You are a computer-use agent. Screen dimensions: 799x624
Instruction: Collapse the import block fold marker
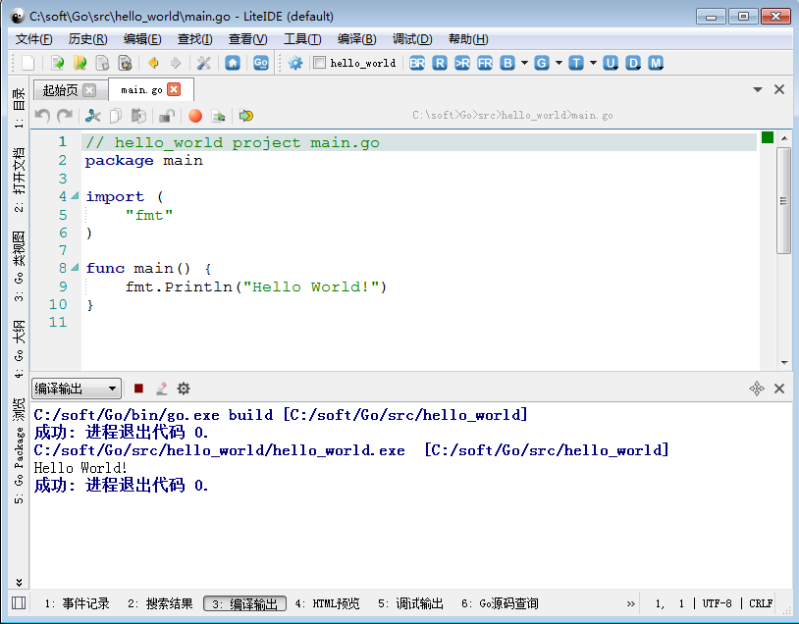point(75,195)
